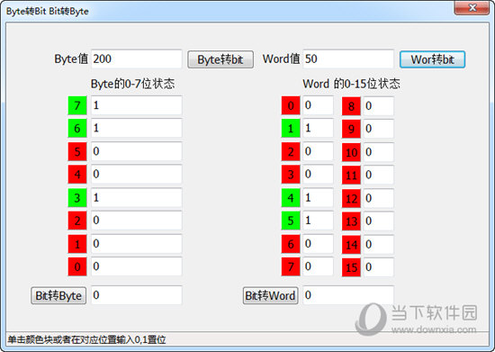Toggle Word bit 15 red color block
The width and height of the screenshot is (495, 352).
click(x=351, y=267)
